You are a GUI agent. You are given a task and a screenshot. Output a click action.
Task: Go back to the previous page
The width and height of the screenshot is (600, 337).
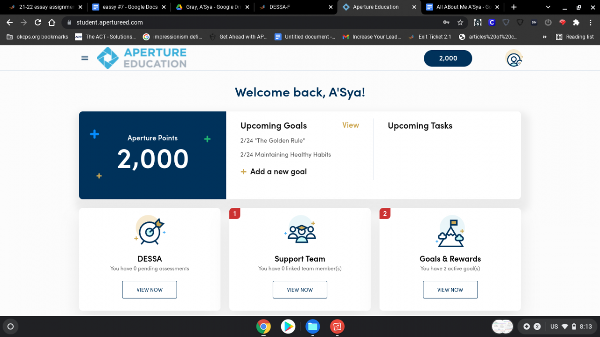click(x=9, y=22)
